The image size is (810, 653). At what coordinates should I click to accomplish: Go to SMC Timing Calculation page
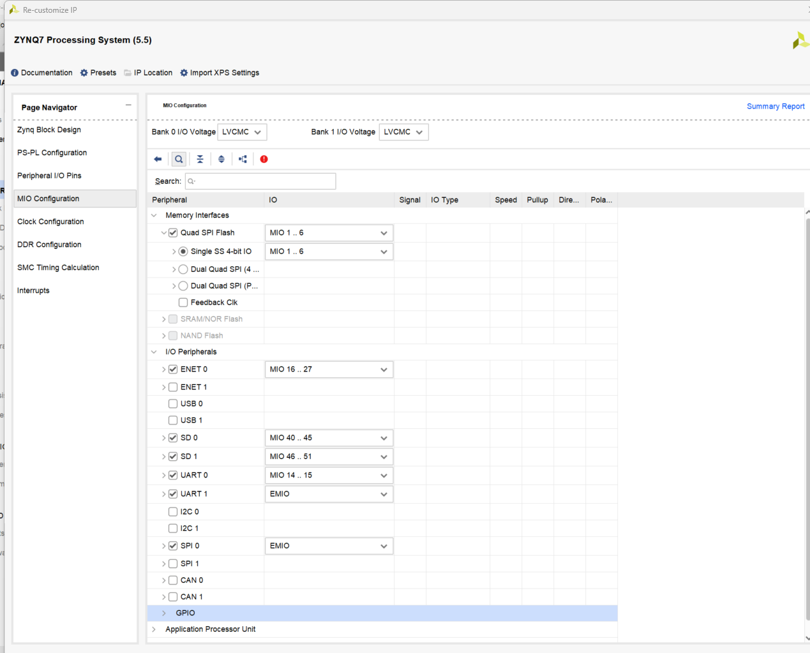tap(58, 267)
